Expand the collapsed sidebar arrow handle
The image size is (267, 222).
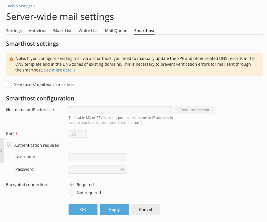point(1,151)
